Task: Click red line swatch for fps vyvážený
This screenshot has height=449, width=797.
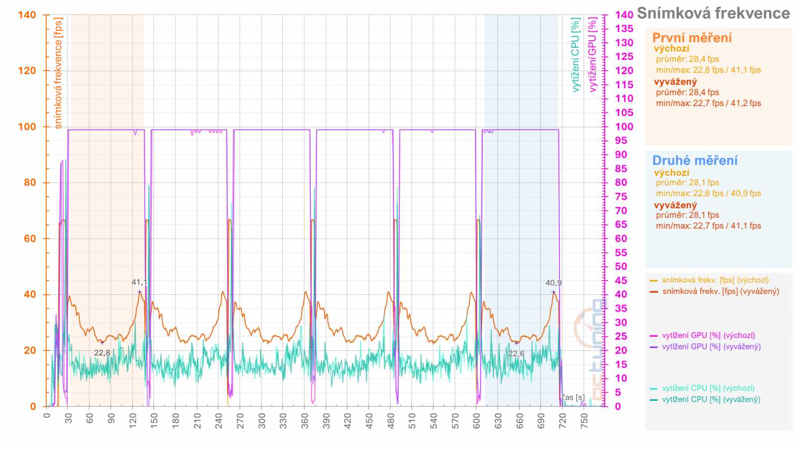Action: pos(654,292)
